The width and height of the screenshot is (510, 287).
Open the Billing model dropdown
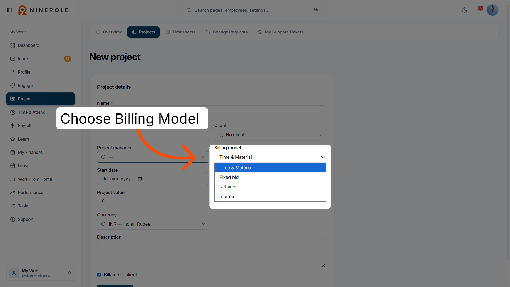click(x=270, y=157)
